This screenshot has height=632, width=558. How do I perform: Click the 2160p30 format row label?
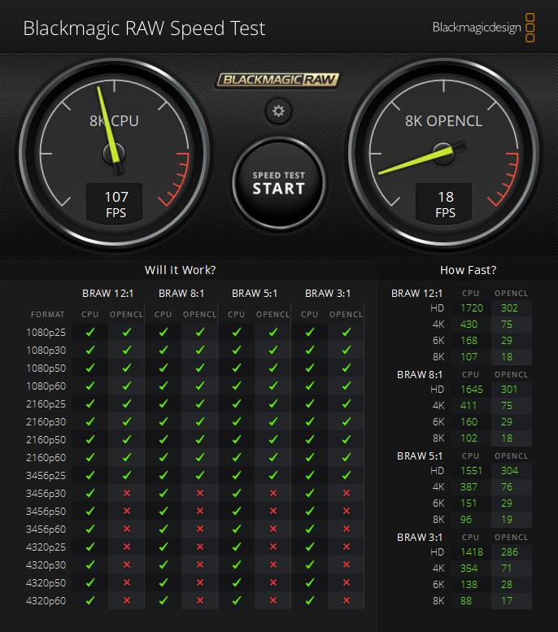point(46,421)
